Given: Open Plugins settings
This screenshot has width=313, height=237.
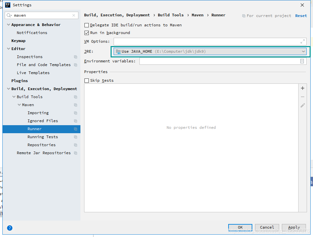Looking at the screenshot, I should tap(19, 81).
